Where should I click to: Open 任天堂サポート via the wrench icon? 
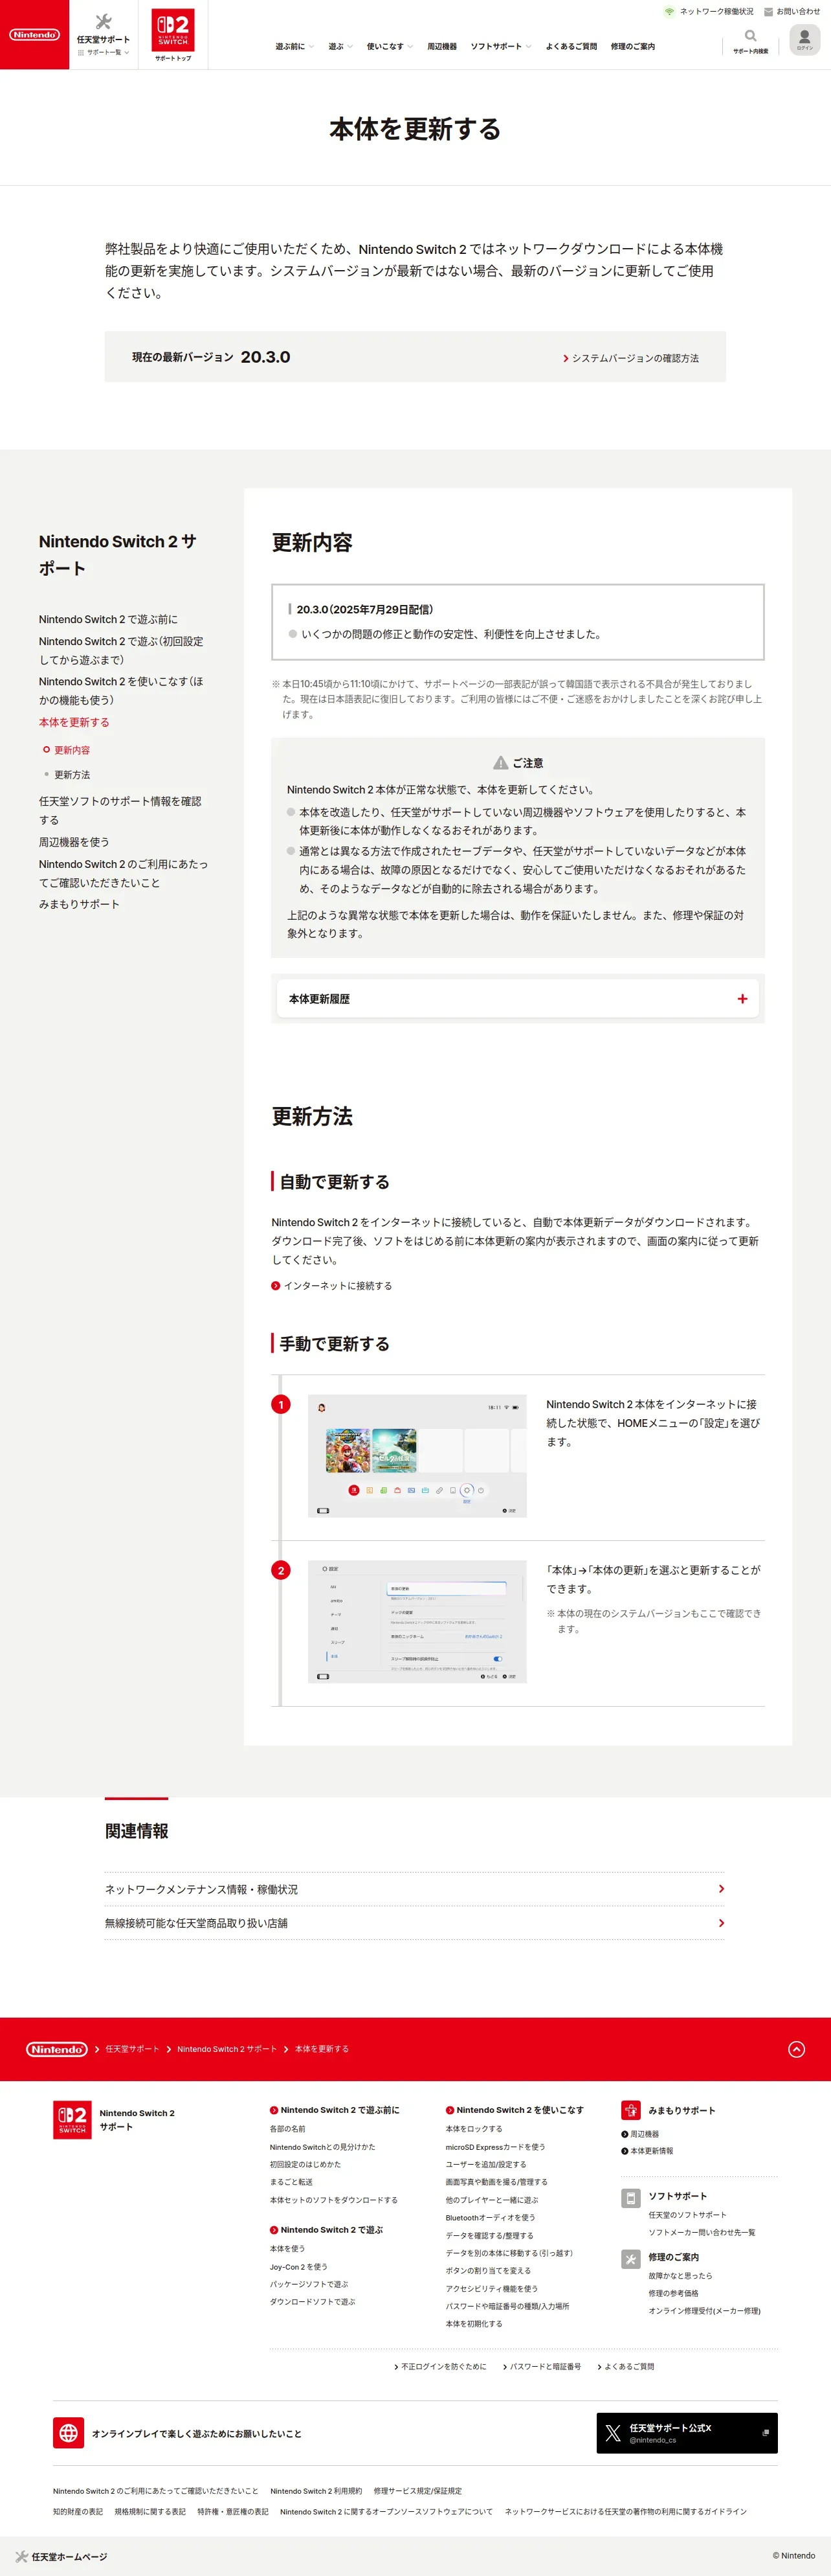[103, 21]
